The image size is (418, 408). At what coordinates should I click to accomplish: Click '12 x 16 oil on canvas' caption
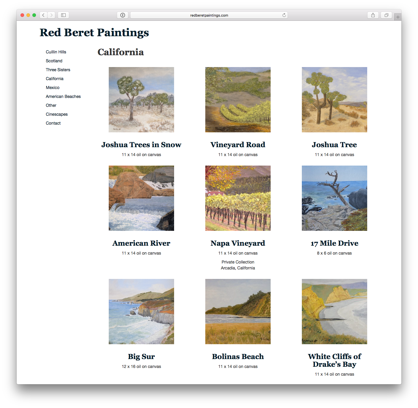141,366
